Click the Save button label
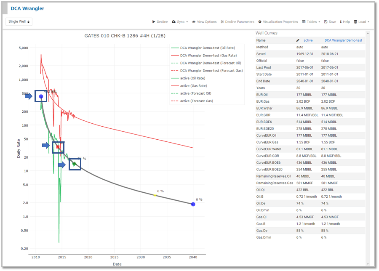Viewport: 379px width, 271px height. click(x=332, y=22)
